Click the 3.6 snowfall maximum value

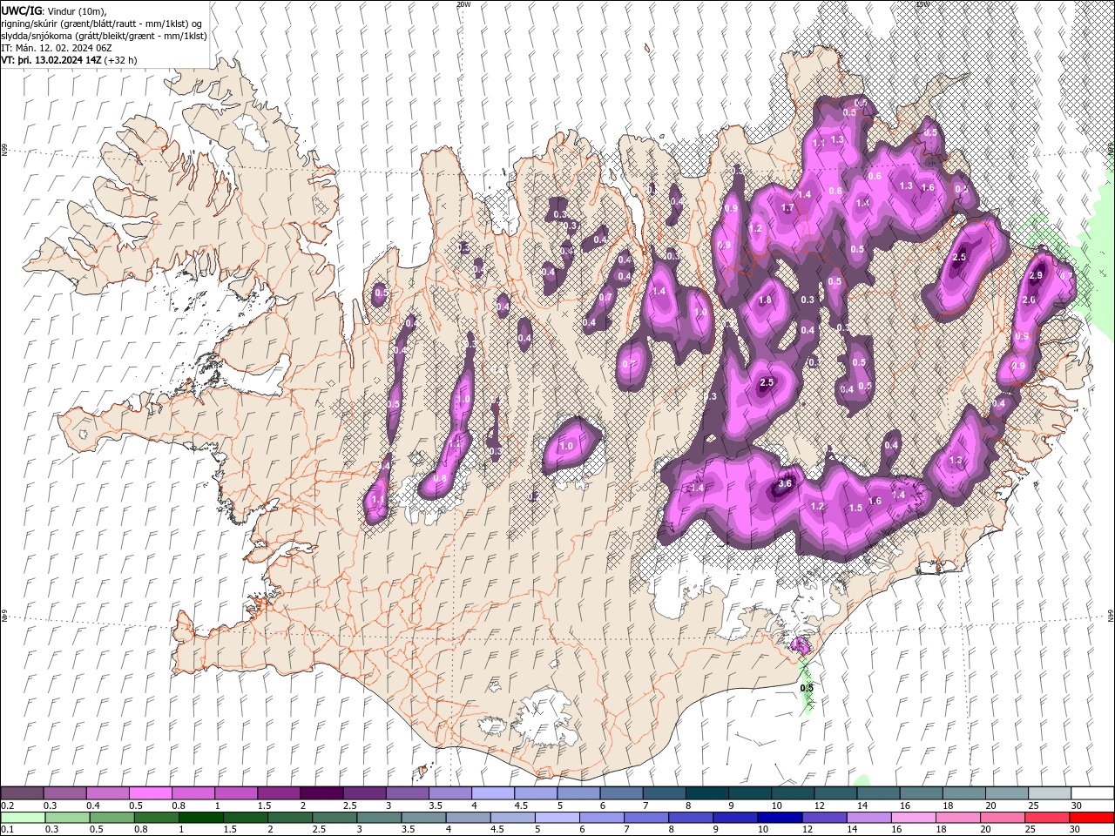784,483
